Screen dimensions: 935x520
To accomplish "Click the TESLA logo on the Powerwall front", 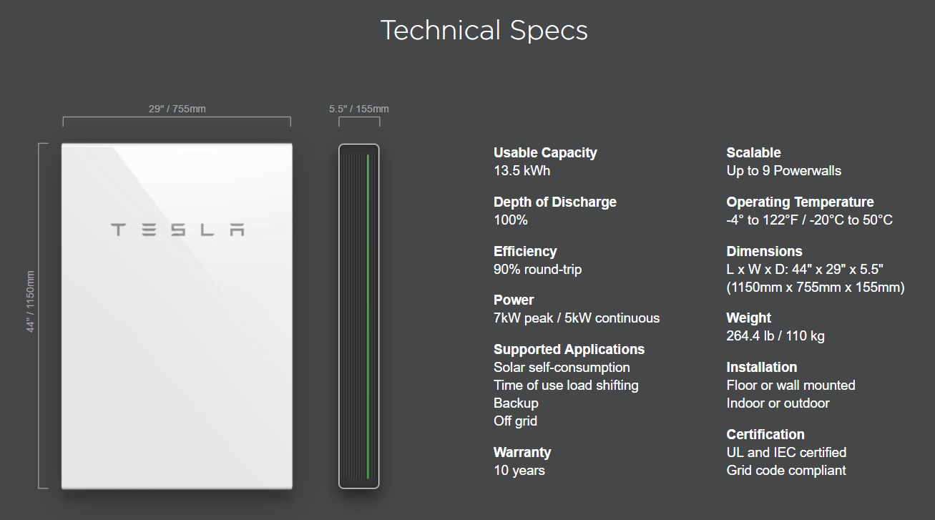I will [177, 230].
